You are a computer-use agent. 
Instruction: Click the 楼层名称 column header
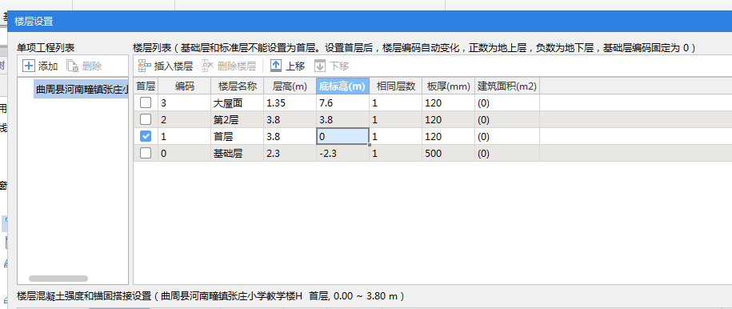(x=237, y=86)
